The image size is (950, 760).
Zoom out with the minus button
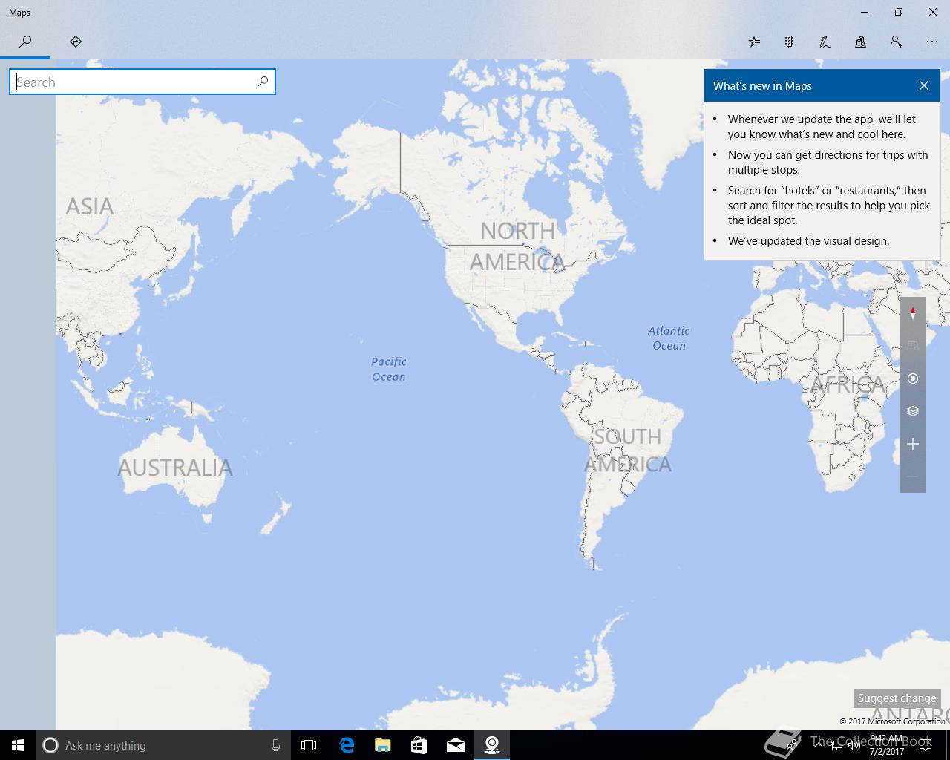[x=913, y=476]
